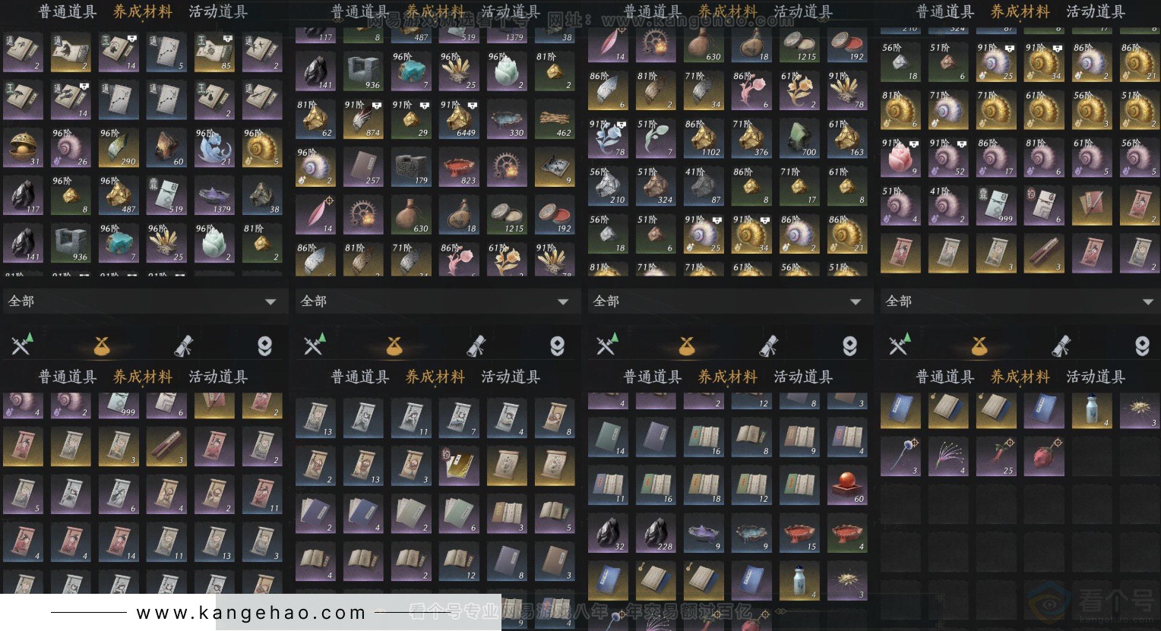1161x631 pixels.
Task: Expand the second-from-left 全部 filter dropdown
Action: (436, 301)
